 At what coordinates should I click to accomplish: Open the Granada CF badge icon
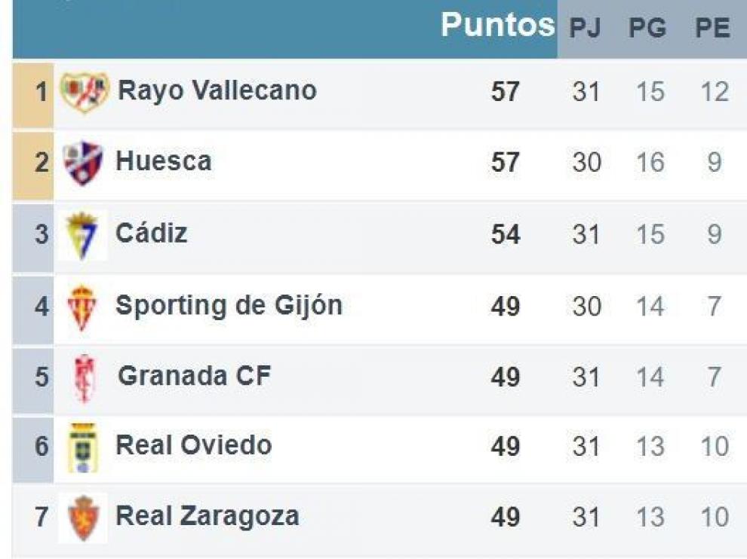point(85,379)
